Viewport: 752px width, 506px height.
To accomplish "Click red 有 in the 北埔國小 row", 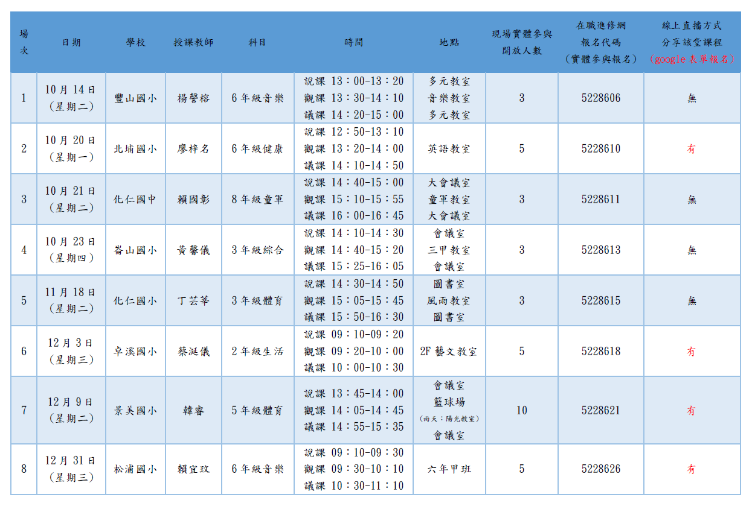I will pyautogui.click(x=692, y=149).
